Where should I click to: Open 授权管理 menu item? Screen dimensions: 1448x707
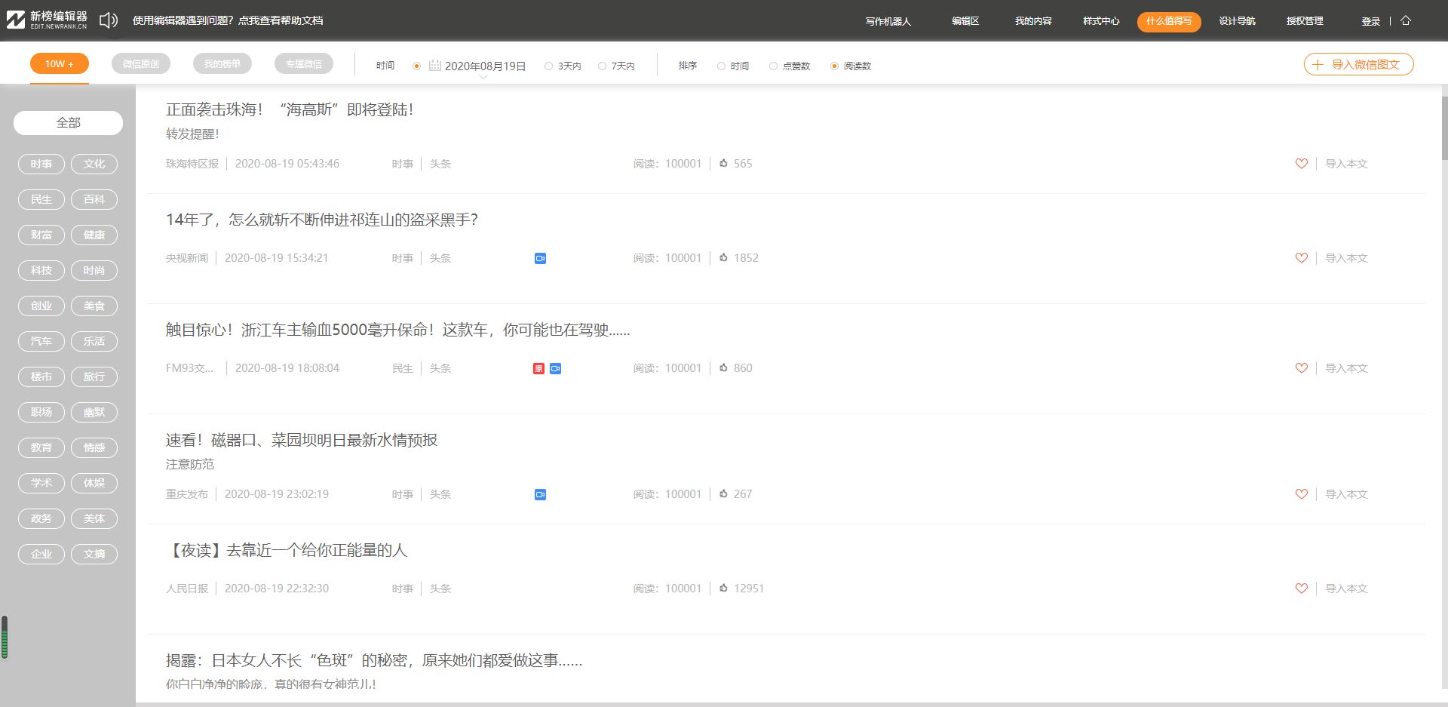[1305, 21]
